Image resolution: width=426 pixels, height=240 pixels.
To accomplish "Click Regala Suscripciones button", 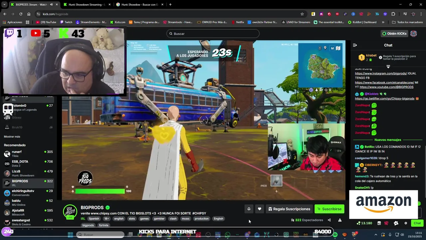I will [289, 209].
